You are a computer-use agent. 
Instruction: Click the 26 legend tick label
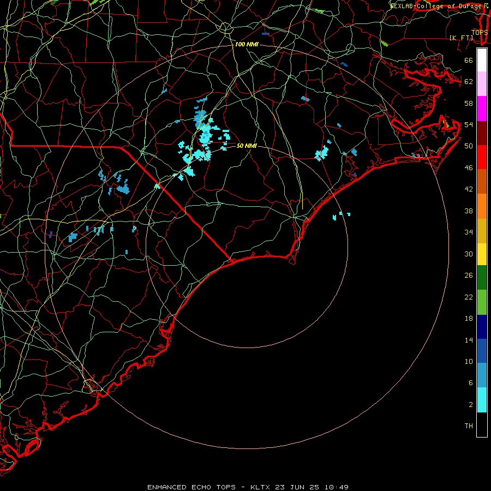click(469, 276)
